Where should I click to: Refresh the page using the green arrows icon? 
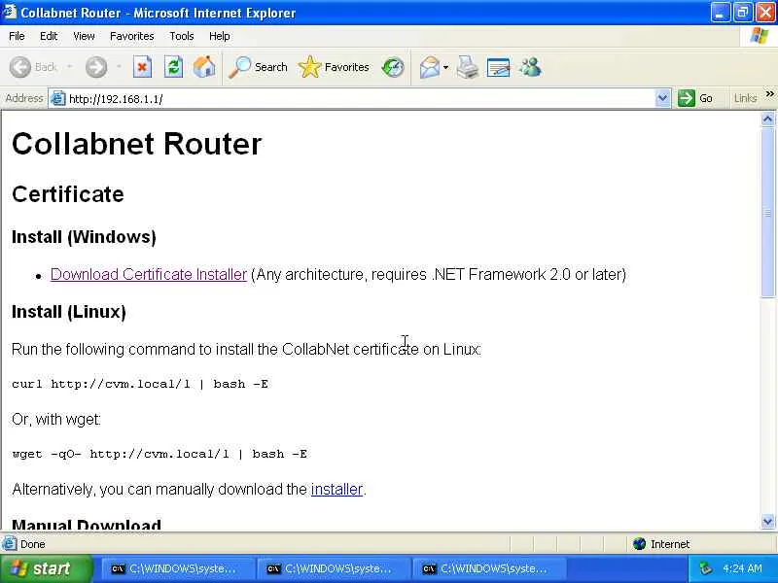(x=174, y=67)
